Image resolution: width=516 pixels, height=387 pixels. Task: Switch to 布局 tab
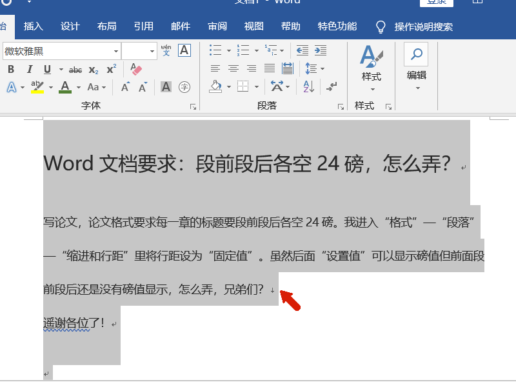pos(106,26)
